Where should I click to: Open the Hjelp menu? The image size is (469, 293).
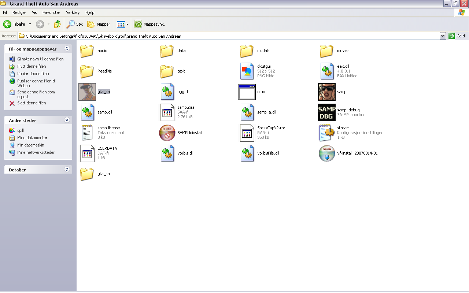point(90,12)
